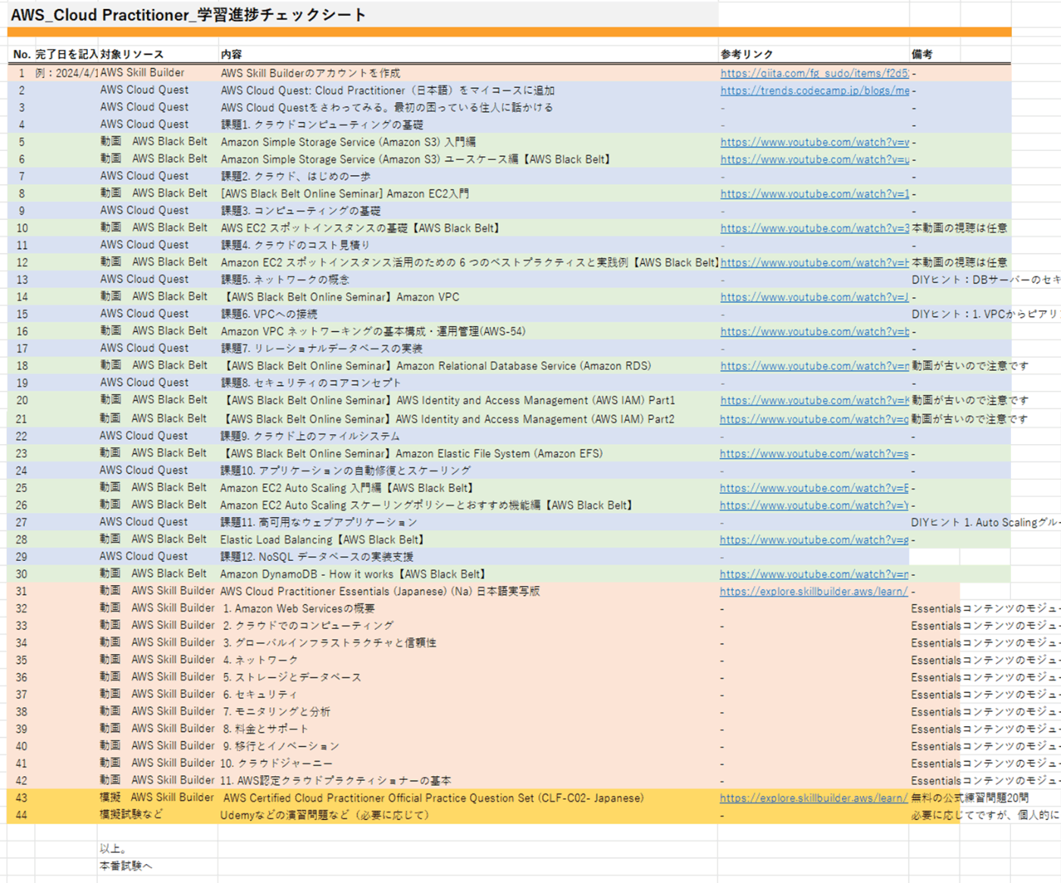1061x883 pixels.
Task: Select the cell '8. 料金とサポート'
Action: coord(266,728)
